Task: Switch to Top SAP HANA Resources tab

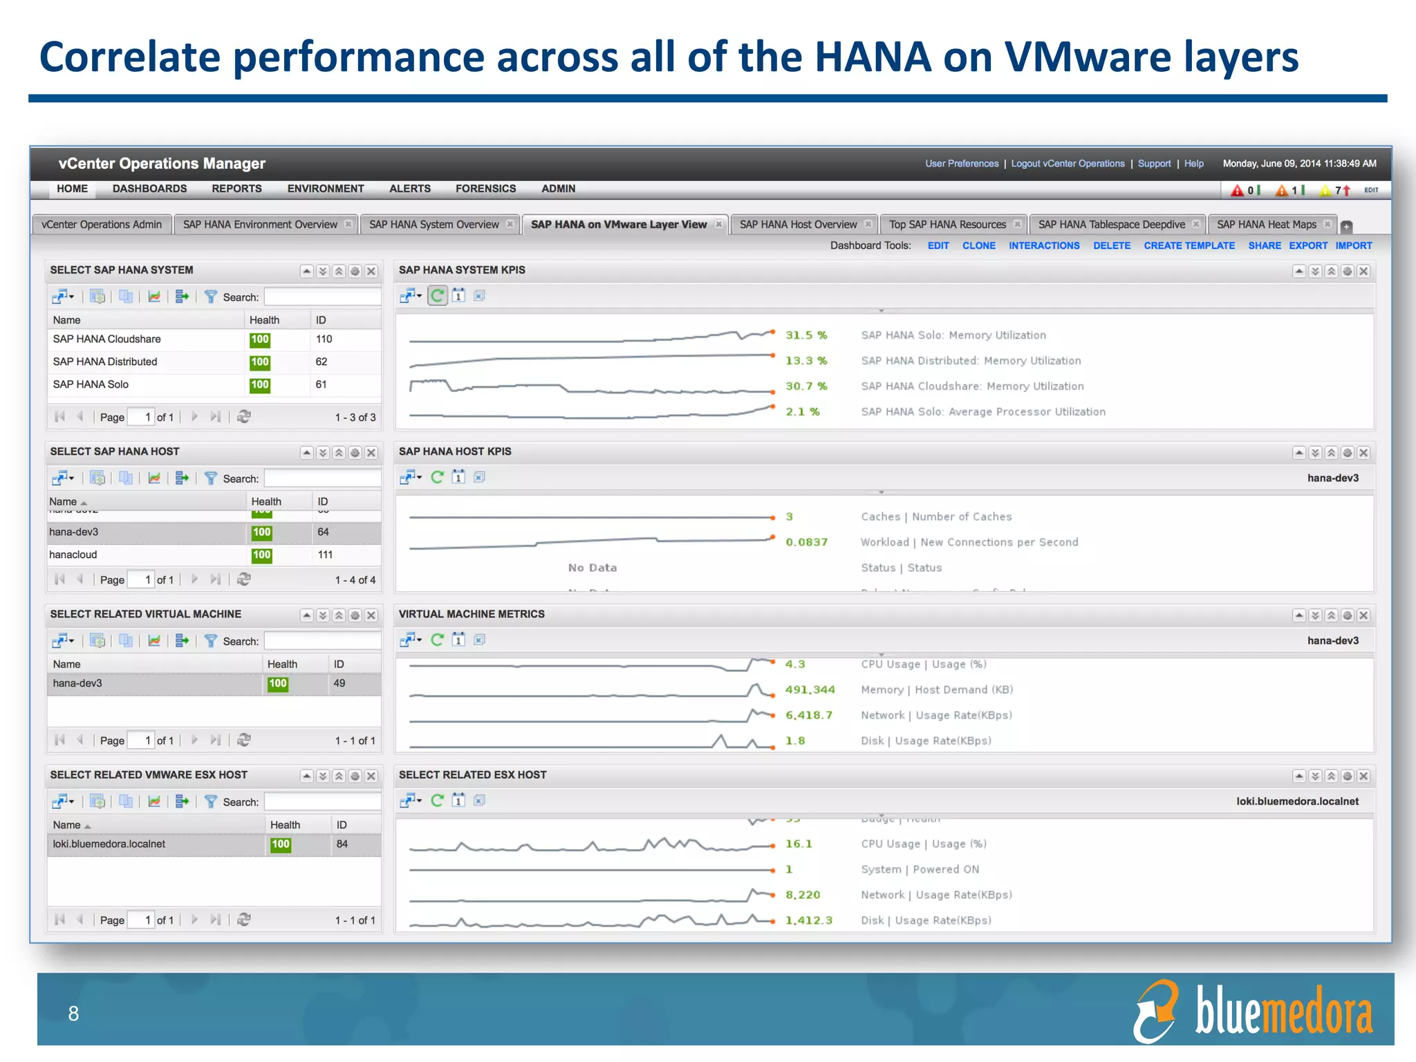Action: [x=947, y=225]
